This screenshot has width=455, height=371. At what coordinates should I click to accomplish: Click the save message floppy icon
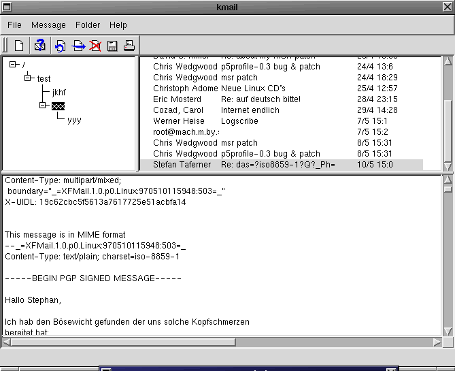[x=112, y=46]
